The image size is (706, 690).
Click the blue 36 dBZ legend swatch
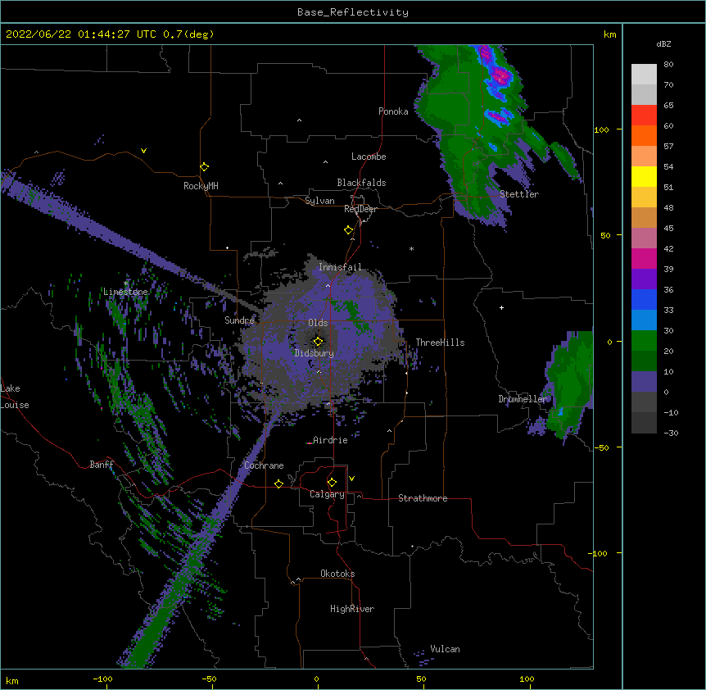[x=644, y=299]
